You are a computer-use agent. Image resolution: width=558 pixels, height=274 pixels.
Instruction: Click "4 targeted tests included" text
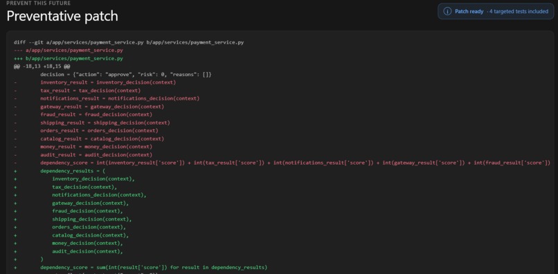519,11
